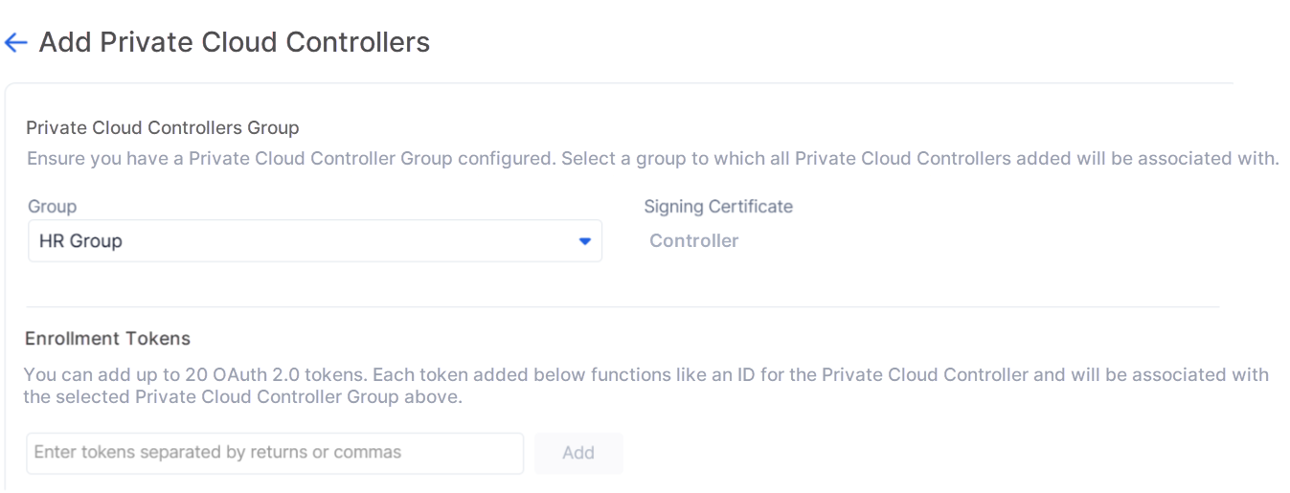Click the divider above Enrollment Tokens
The image size is (1290, 493).
click(x=622, y=307)
